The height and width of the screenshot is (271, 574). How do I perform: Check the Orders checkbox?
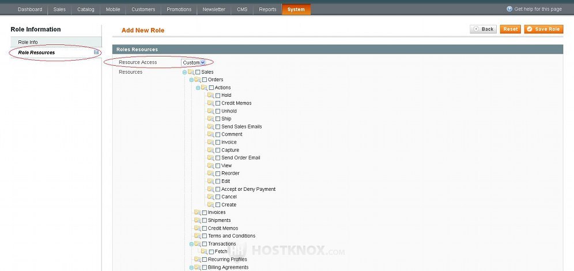pos(205,80)
